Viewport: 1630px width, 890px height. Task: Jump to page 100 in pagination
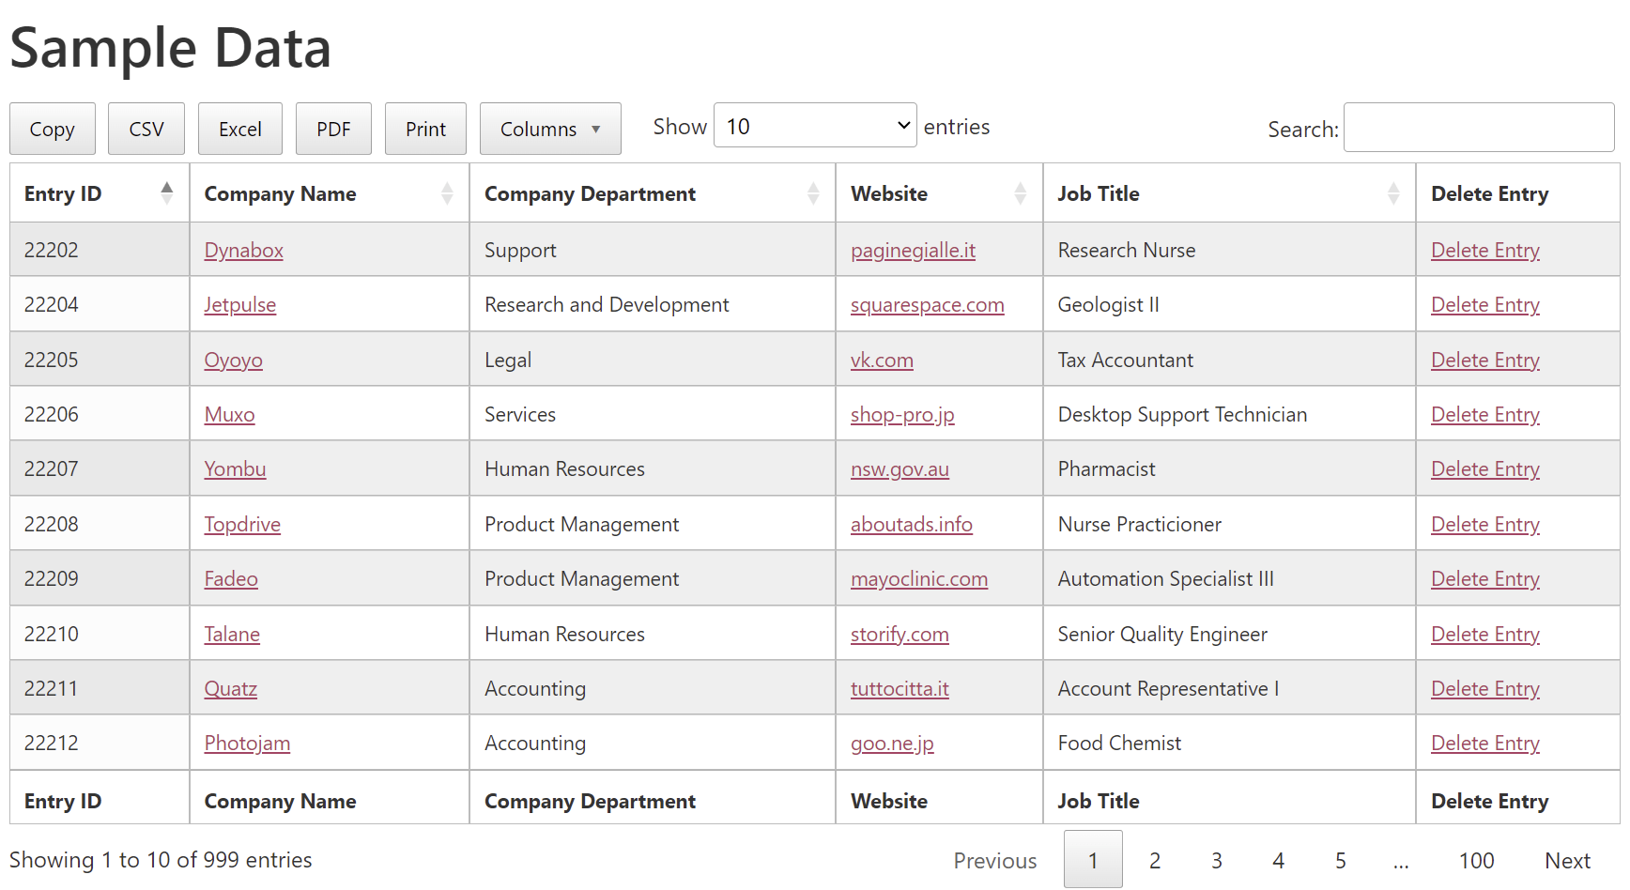tap(1475, 860)
